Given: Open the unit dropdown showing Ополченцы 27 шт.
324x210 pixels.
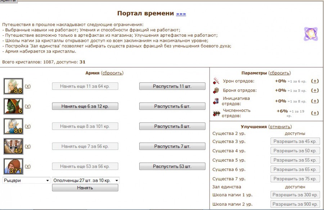Looking at the screenshot, I should point(85,180).
